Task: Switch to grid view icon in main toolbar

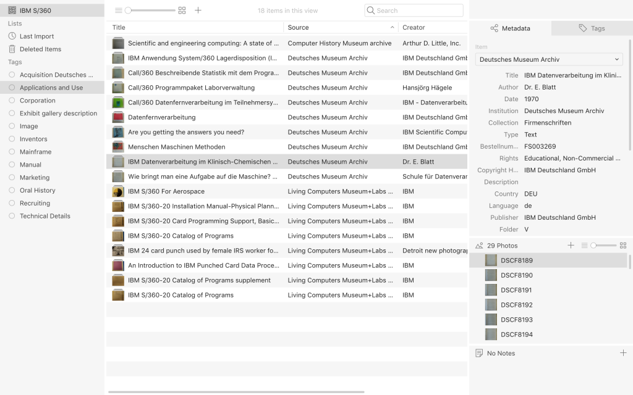Action: point(182,10)
